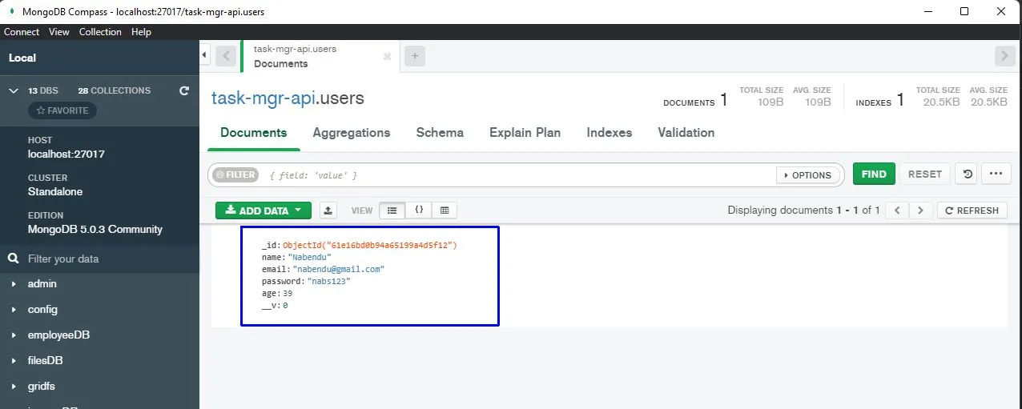This screenshot has width=1022, height=409.
Task: Expand the config database
Action: (14, 310)
